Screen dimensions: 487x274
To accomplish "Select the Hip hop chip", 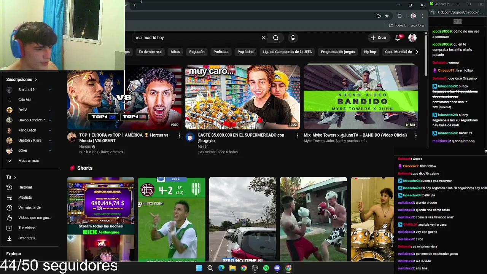I will (370, 52).
